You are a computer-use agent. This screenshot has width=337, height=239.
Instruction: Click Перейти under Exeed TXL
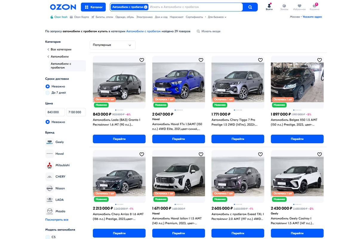click(238, 233)
